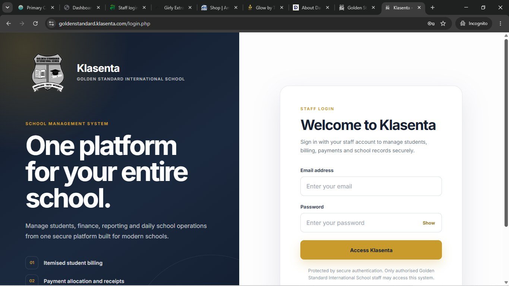The width and height of the screenshot is (509, 286).
Task: Click the "Itemised student billing" text
Action: pyautogui.click(x=73, y=263)
